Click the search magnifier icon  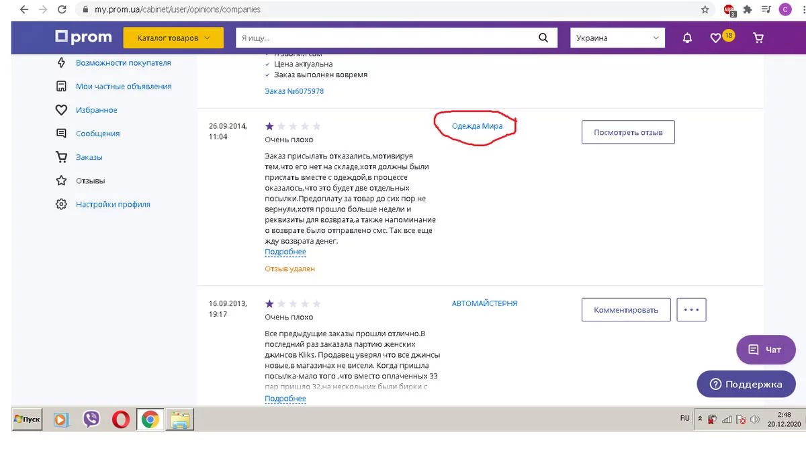point(544,38)
